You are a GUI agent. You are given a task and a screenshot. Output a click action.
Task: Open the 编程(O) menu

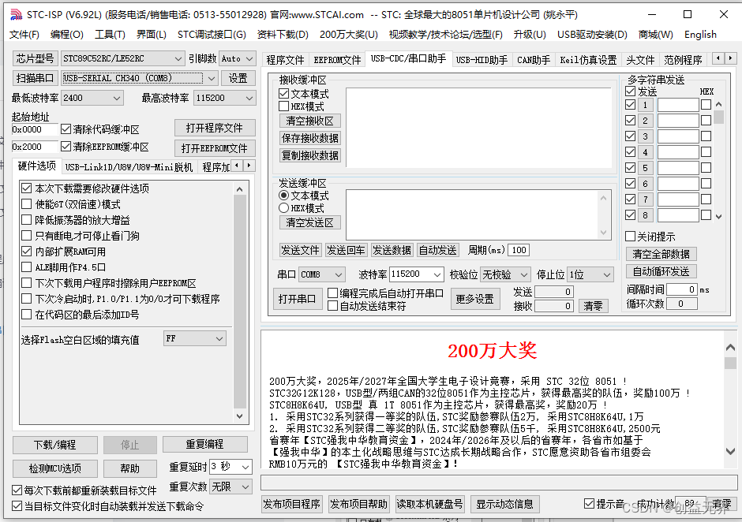pos(67,35)
